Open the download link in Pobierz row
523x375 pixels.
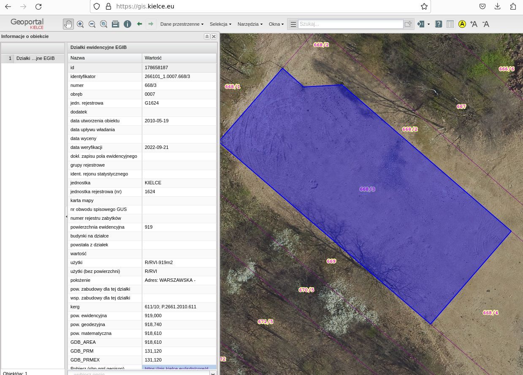coord(176,368)
